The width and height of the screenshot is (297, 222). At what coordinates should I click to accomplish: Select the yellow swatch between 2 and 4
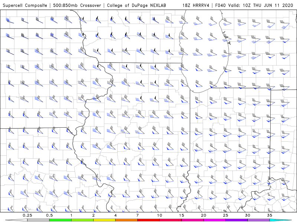104,220
